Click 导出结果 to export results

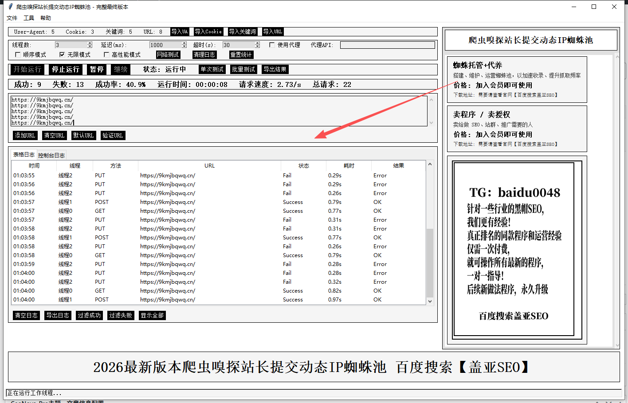click(x=275, y=69)
